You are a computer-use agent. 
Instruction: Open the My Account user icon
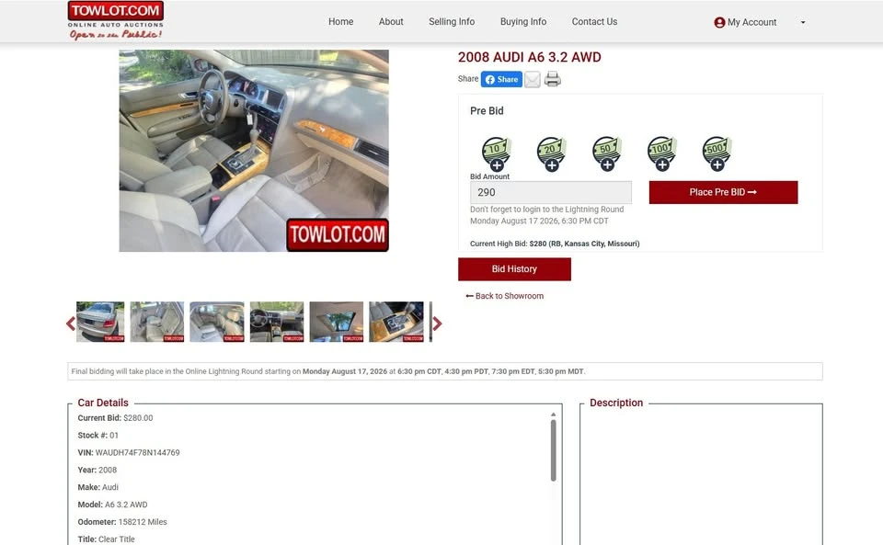[x=719, y=22]
